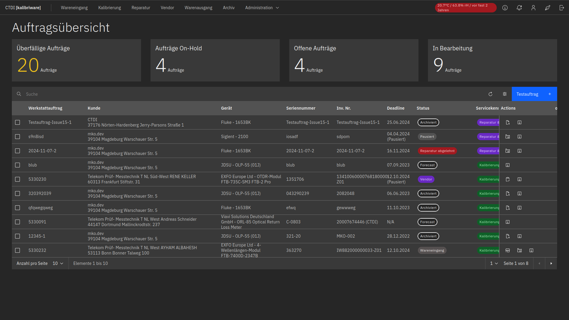Click the serial number 043290239
The height and width of the screenshot is (320, 569).
pyautogui.click(x=298, y=193)
